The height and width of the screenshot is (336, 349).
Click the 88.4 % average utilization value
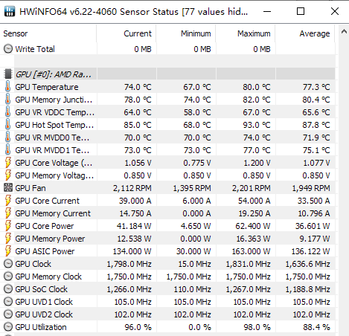pyautogui.click(x=316, y=327)
